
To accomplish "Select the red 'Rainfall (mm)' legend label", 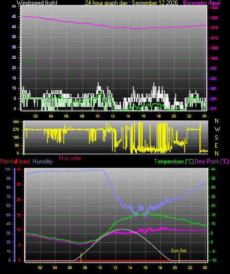I will point(15,161).
